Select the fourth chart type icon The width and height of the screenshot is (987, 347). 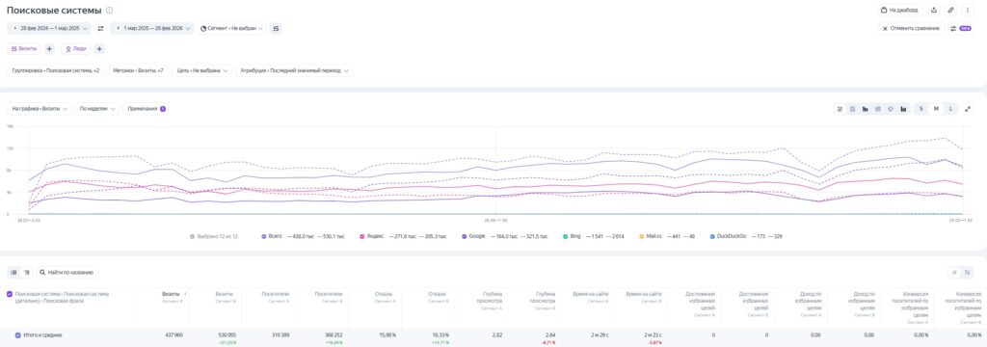click(878, 109)
